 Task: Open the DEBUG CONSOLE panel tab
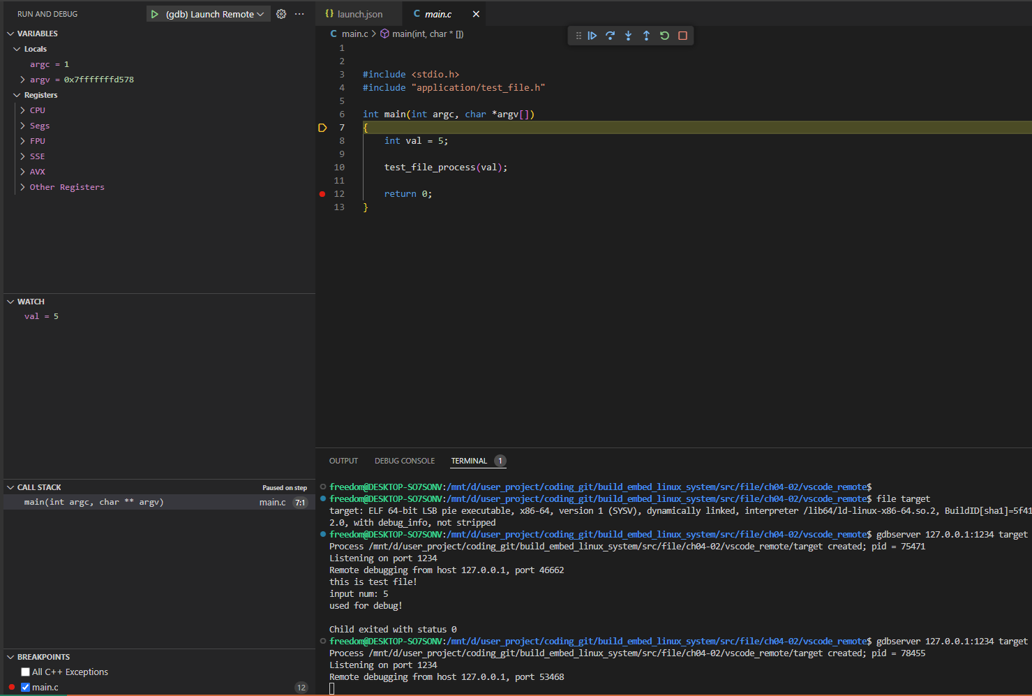(x=405, y=461)
